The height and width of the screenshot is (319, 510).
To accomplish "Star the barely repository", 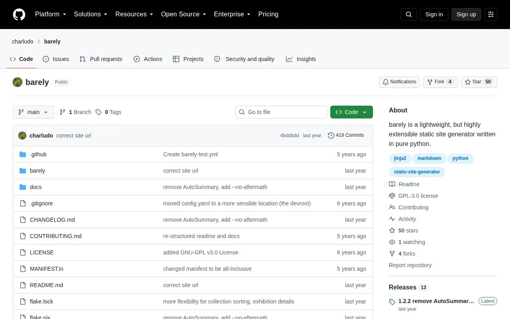I will pos(479,82).
